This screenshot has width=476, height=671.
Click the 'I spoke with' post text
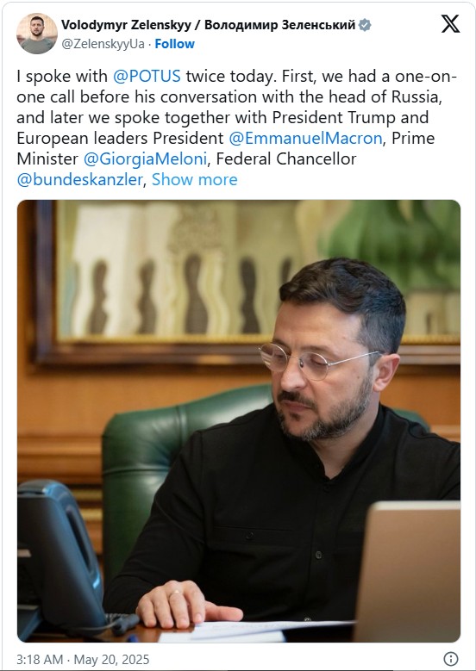62,76
